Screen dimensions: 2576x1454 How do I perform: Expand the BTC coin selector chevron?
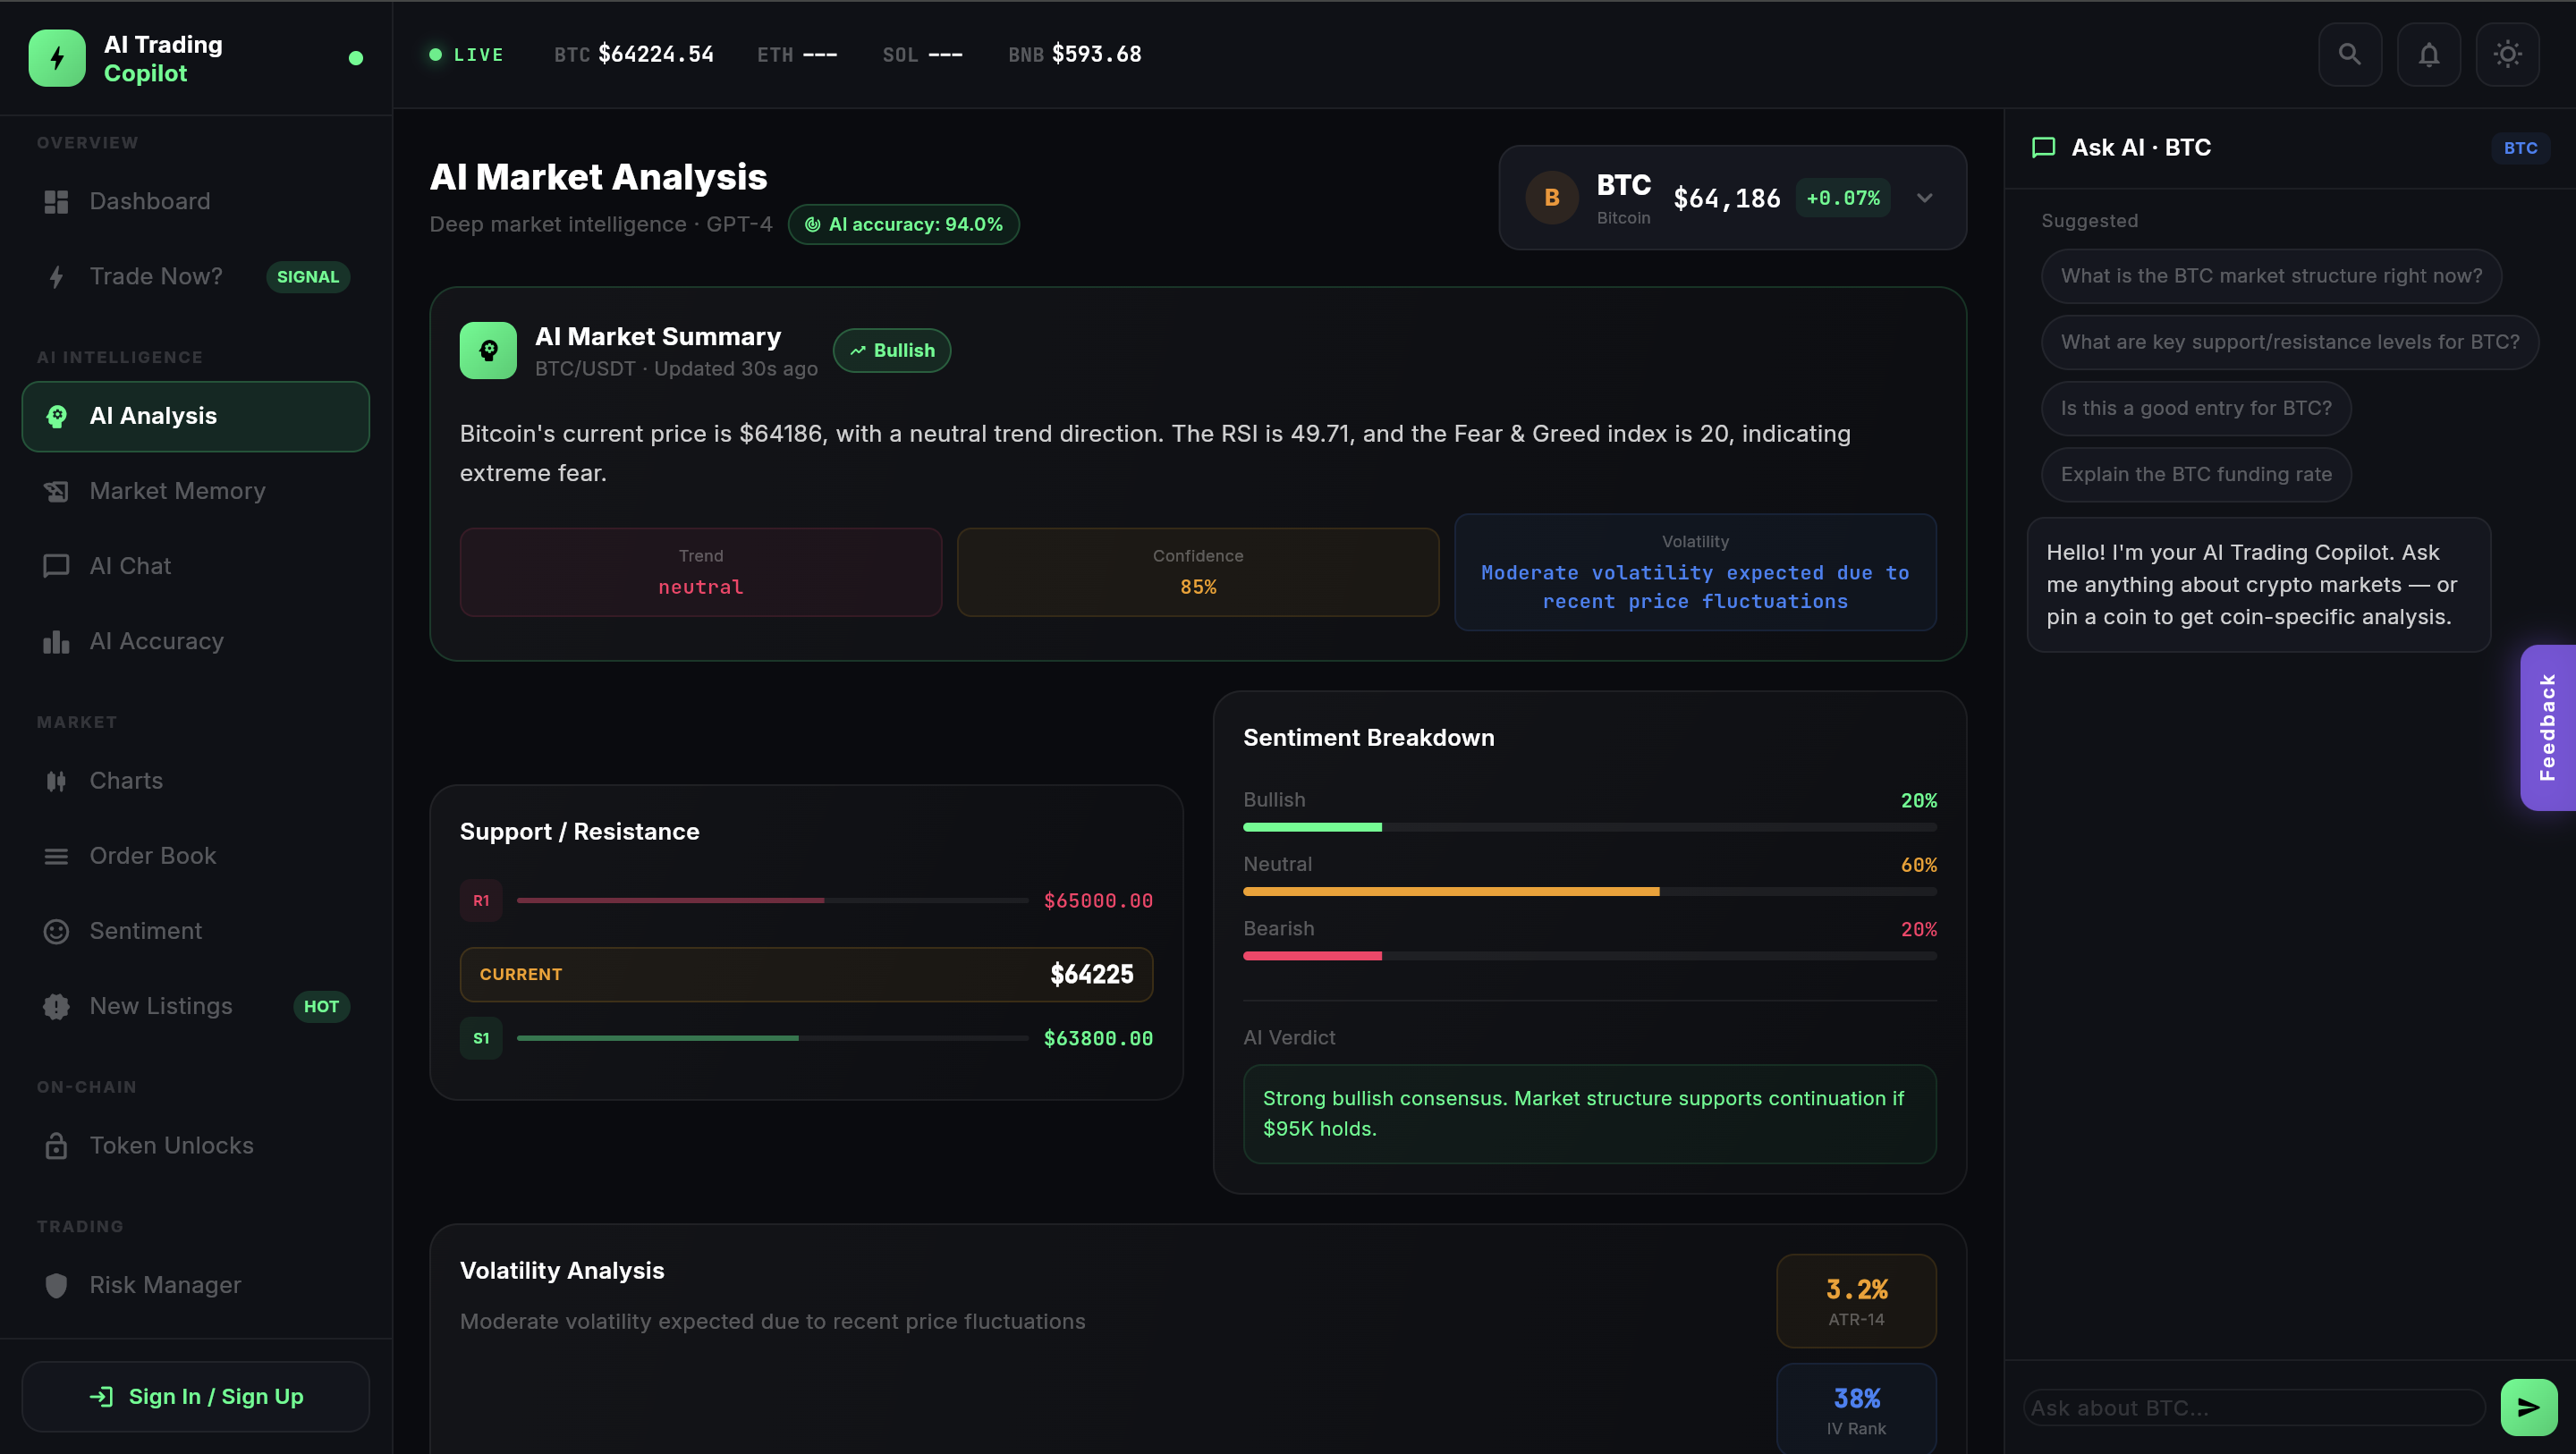(1924, 198)
